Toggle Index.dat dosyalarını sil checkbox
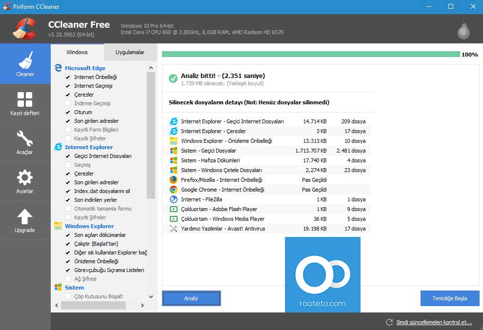The image size is (483, 330). 68,191
